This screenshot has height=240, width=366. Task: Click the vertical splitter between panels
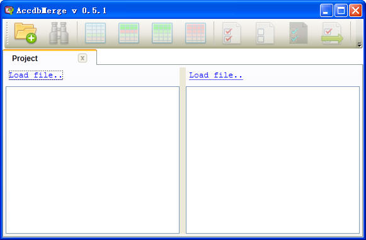[183, 151]
